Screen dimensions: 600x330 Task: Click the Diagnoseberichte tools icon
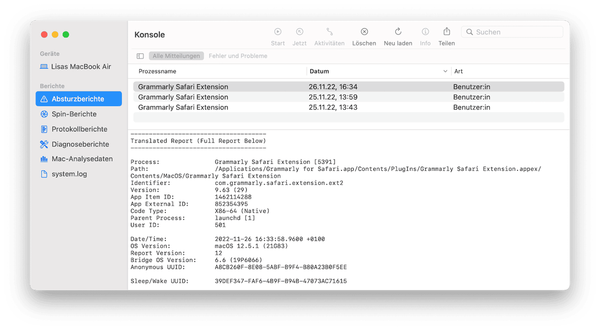pos(44,144)
